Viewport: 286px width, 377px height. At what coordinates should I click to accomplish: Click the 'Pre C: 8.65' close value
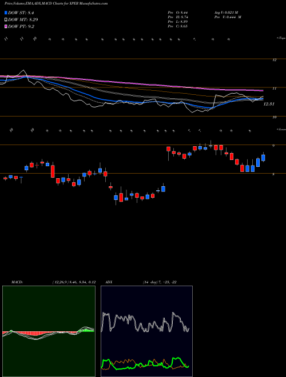click(178, 26)
